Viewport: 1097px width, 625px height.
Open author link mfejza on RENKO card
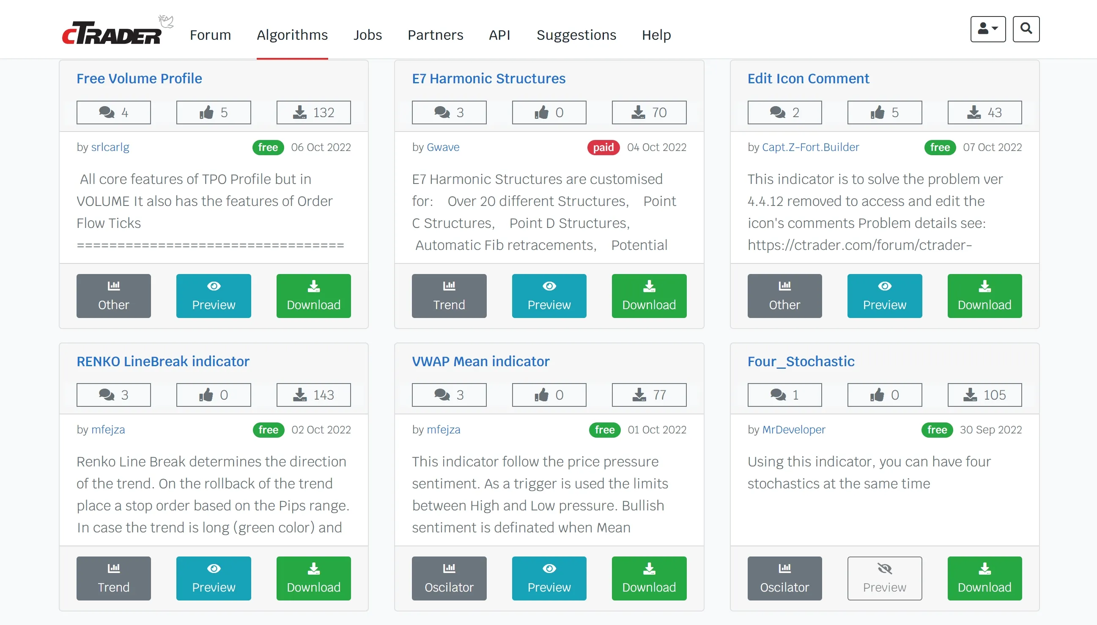pyautogui.click(x=108, y=430)
